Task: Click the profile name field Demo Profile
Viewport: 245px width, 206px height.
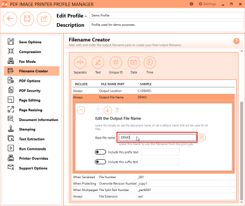Action: 166,15
